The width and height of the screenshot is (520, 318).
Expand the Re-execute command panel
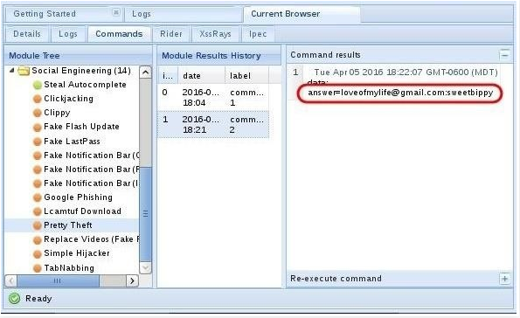[x=504, y=279]
